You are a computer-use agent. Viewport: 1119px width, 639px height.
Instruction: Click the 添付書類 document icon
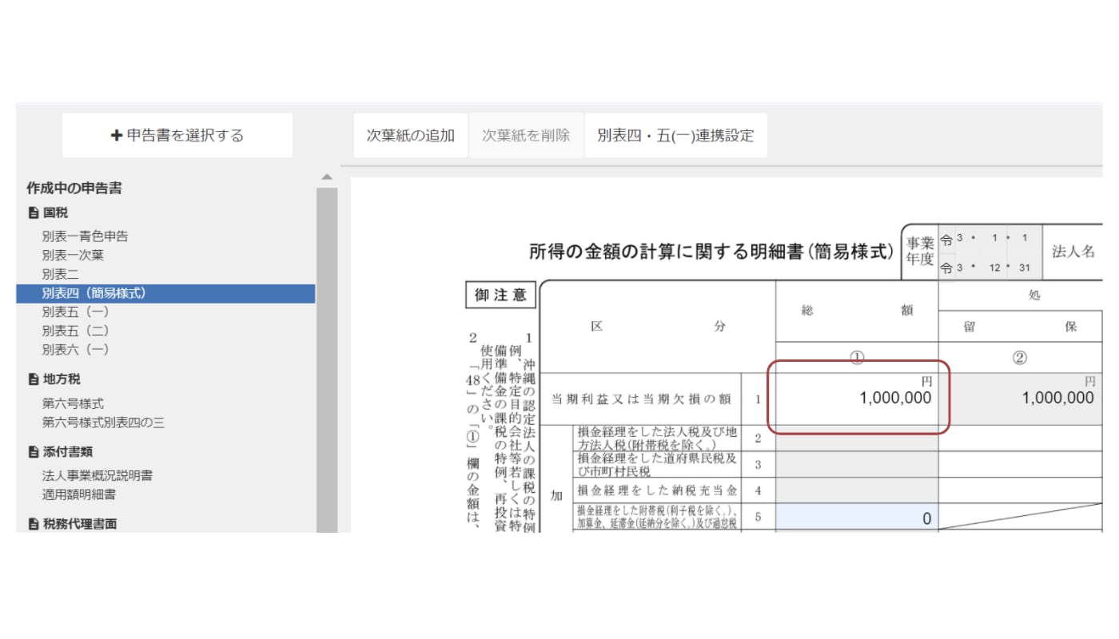click(33, 452)
